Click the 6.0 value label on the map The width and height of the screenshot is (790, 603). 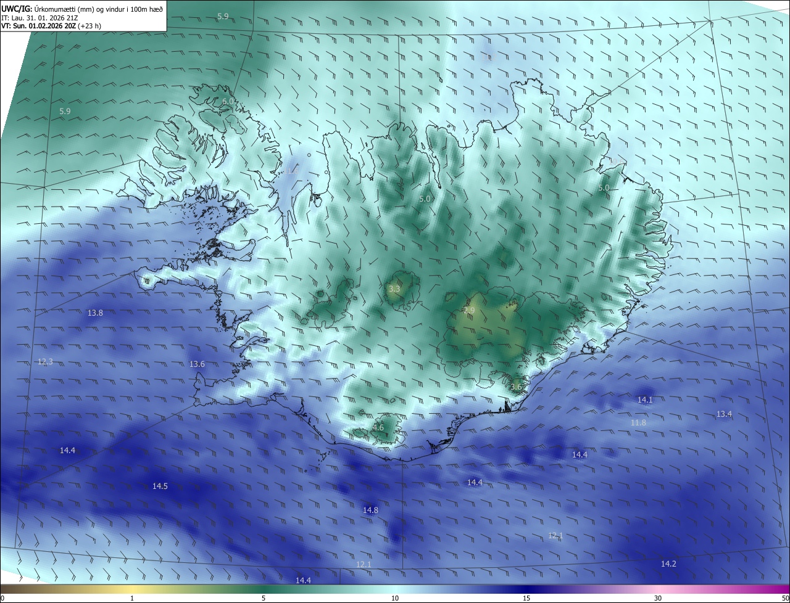pos(228,101)
